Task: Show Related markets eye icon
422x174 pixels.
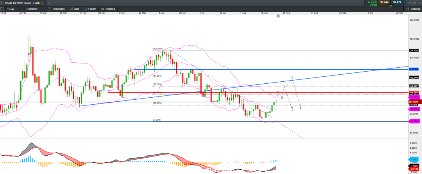Action: [x=102, y=9]
